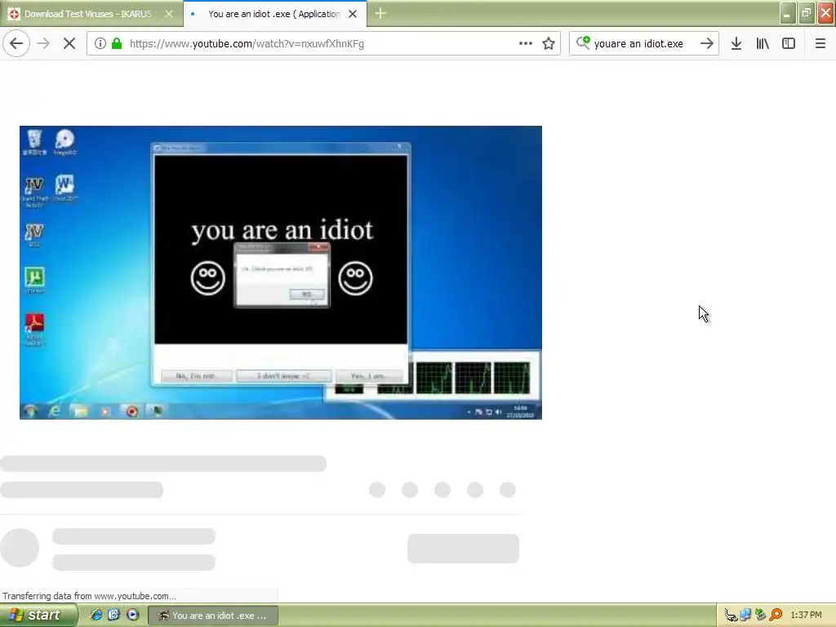Go back to the previous page
The width and height of the screenshot is (836, 627).
click(x=16, y=43)
